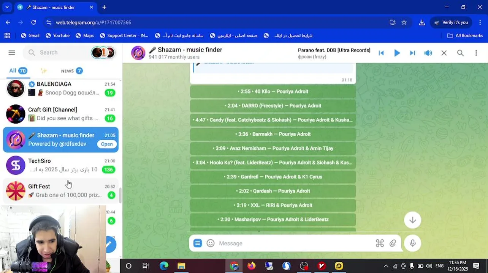Select XXL — RiRi & Pouriya Adroit
The width and height of the screenshot is (488, 273).
(x=273, y=205)
